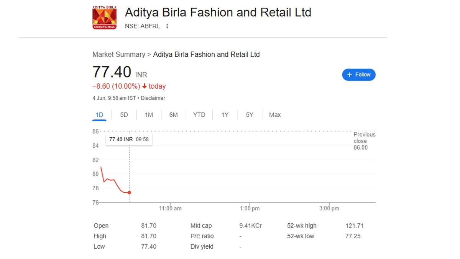Click the company title heading

click(218, 12)
